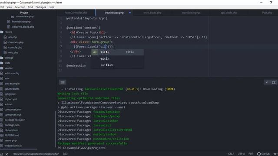Viewport: 278px width, 156px height.
Task: Click the README.md book icon
Action: (x=2, y=135)
